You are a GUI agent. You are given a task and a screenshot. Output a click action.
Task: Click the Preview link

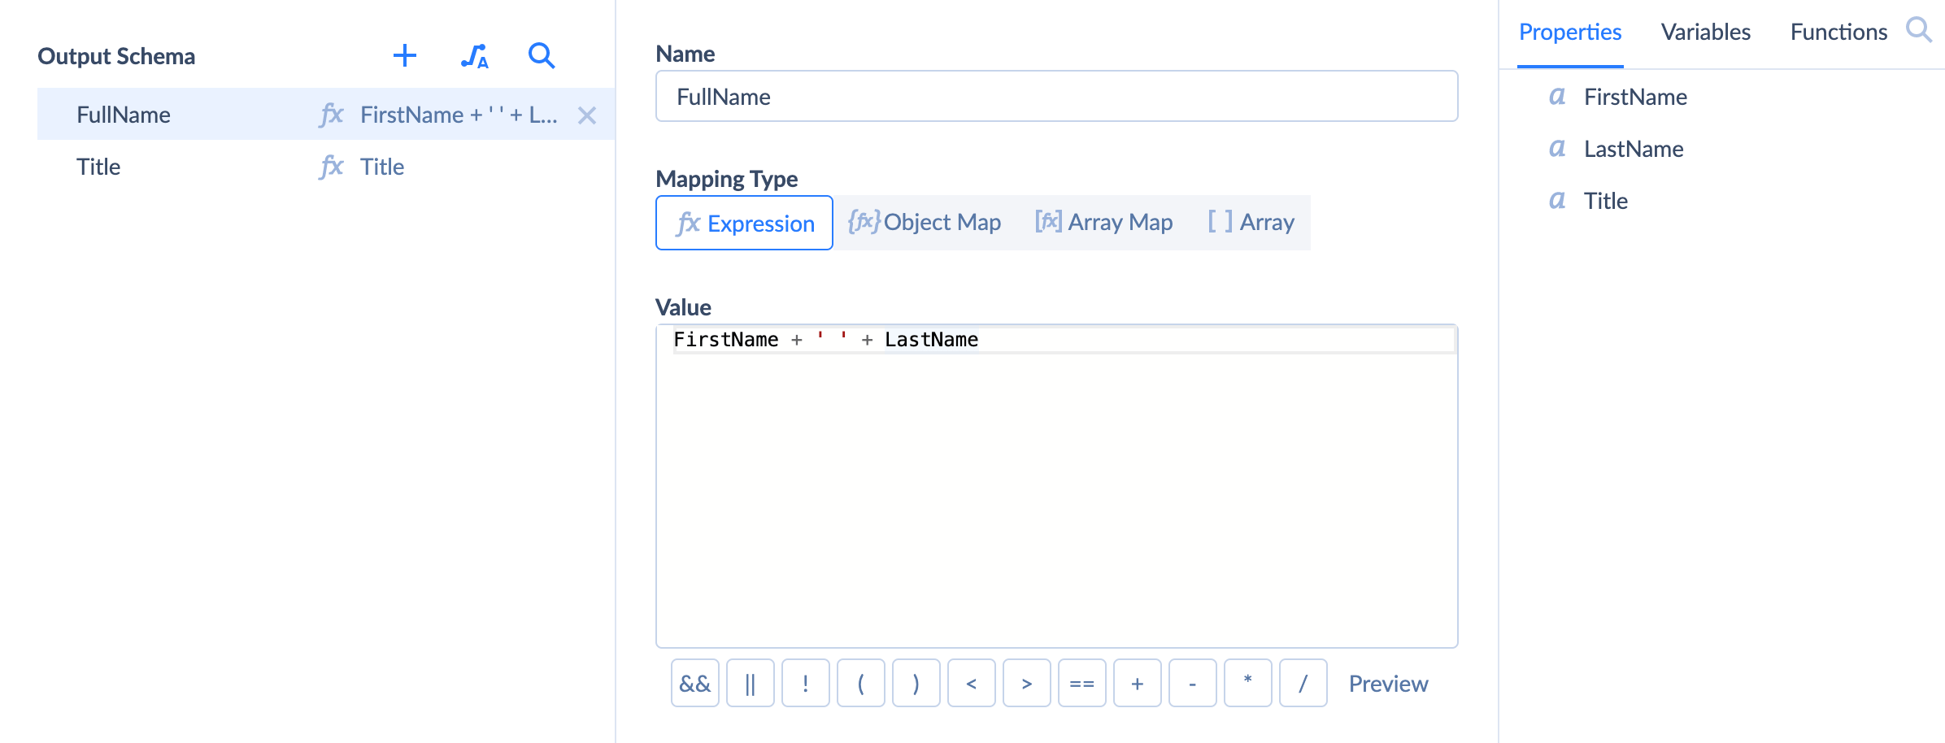click(x=1388, y=684)
